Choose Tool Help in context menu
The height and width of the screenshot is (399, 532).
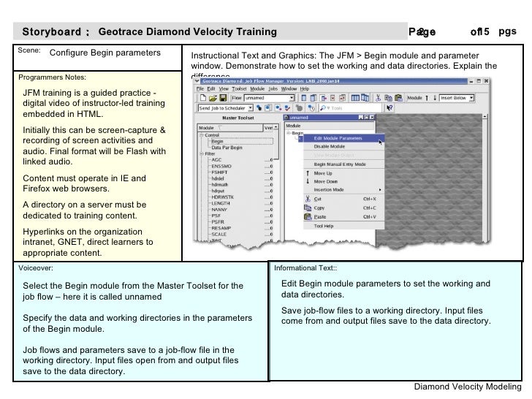(x=343, y=226)
